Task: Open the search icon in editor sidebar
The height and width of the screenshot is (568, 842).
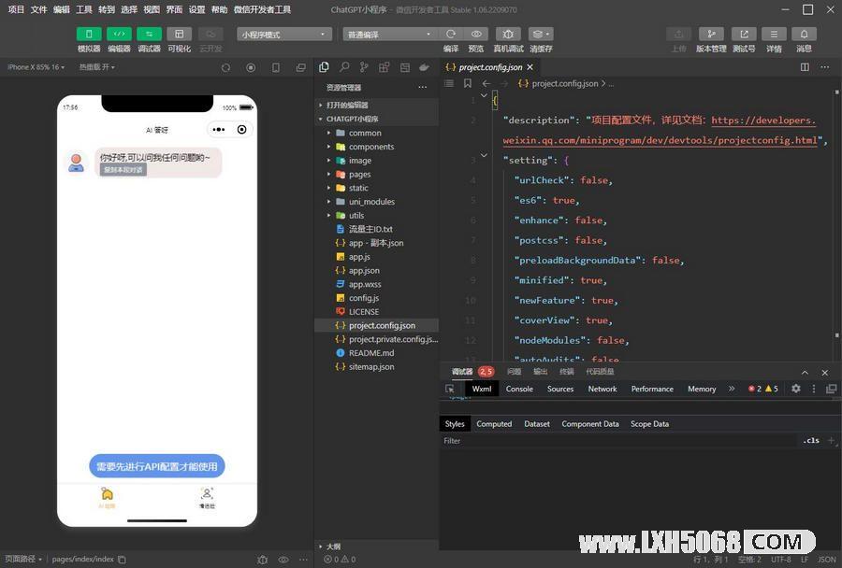Action: click(344, 67)
